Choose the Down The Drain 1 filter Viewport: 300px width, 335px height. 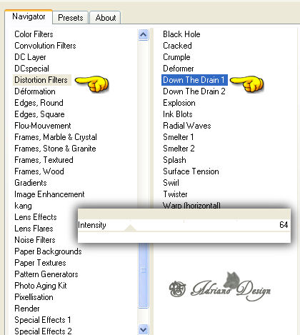click(x=194, y=80)
